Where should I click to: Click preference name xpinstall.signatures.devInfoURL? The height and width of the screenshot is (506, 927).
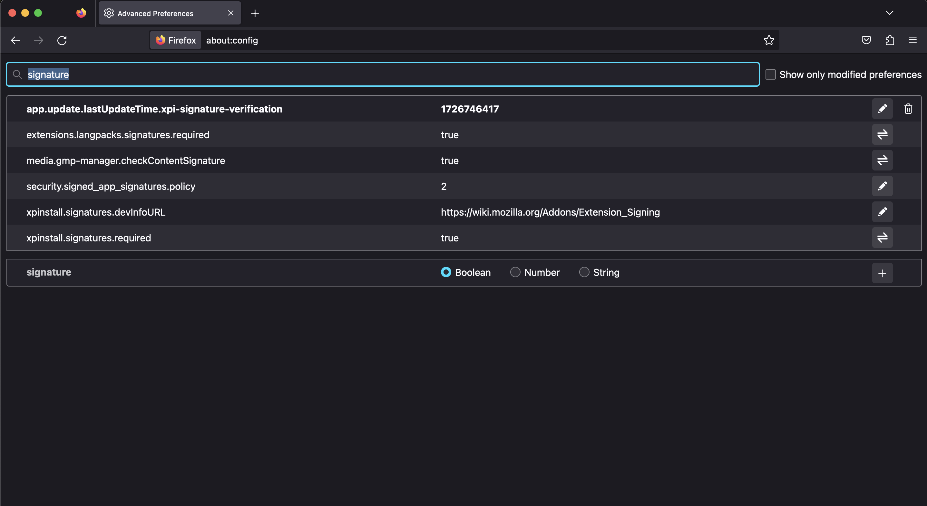point(96,212)
